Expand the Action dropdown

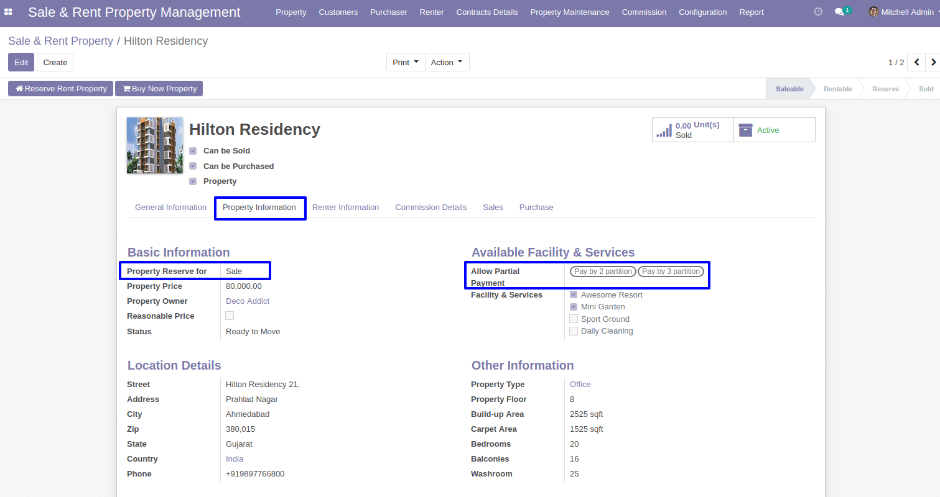(x=447, y=62)
